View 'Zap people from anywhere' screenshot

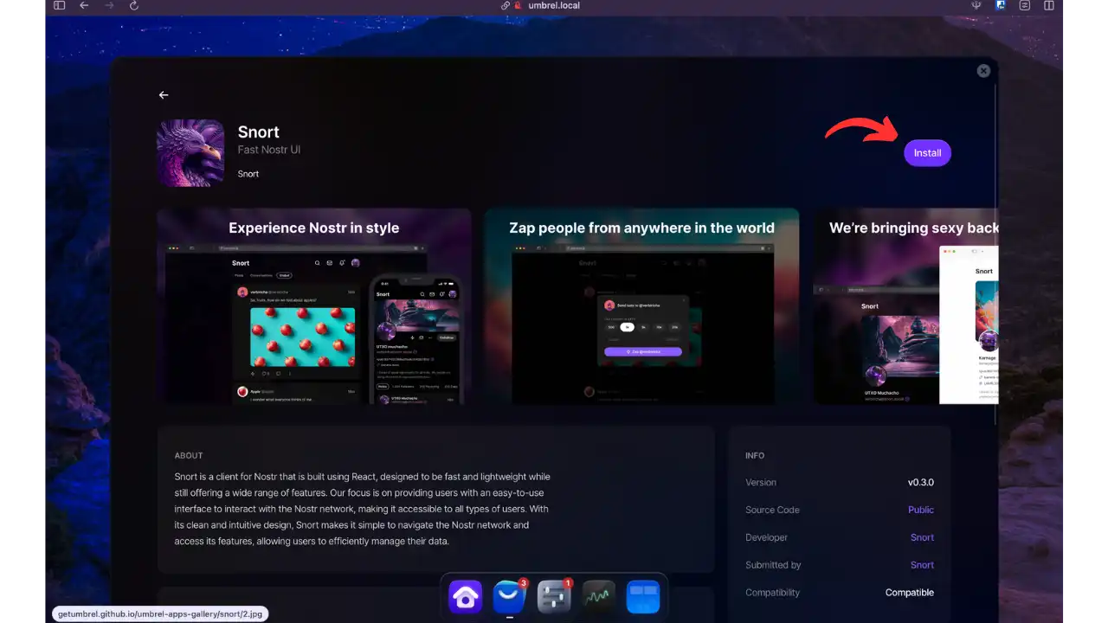pos(641,306)
